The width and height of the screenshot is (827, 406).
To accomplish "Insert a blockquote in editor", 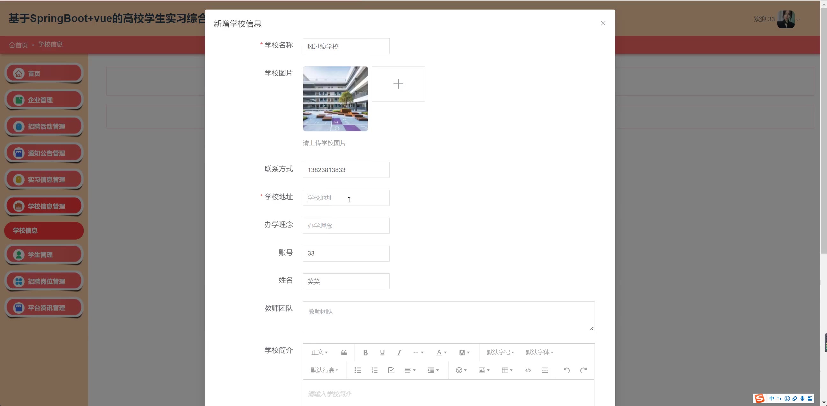I will pos(344,353).
